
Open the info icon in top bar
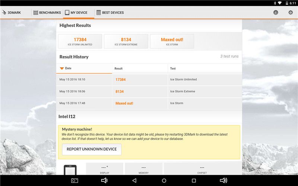pyautogui.click(x=276, y=13)
